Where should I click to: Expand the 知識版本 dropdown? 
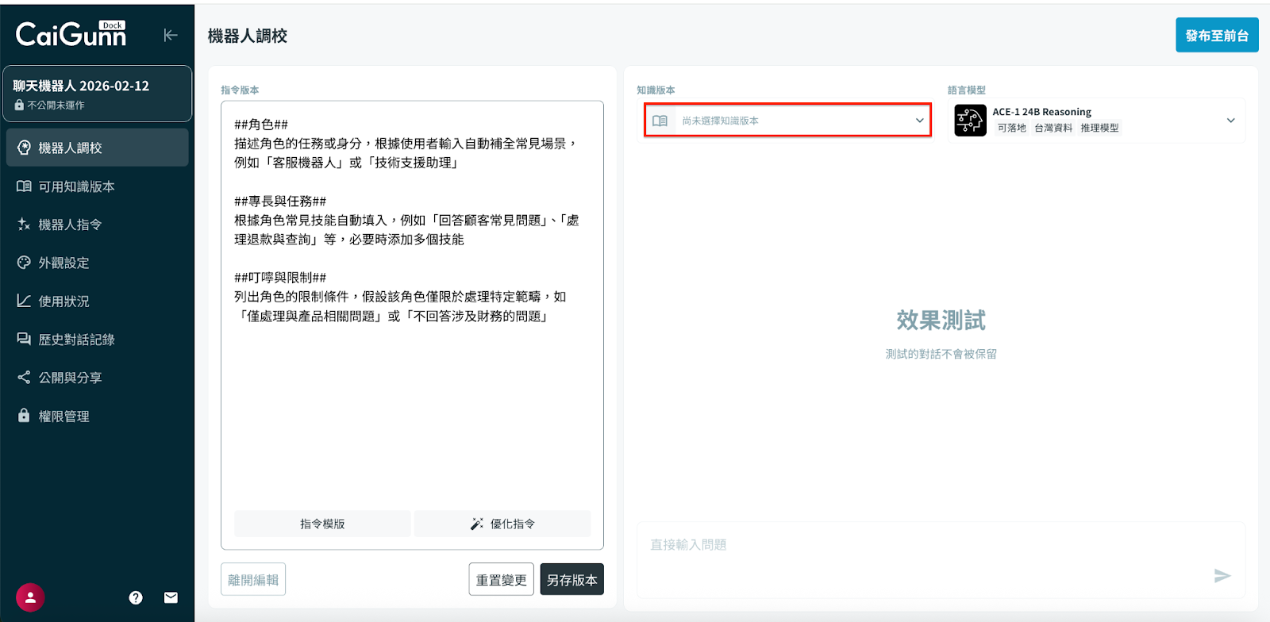point(919,121)
